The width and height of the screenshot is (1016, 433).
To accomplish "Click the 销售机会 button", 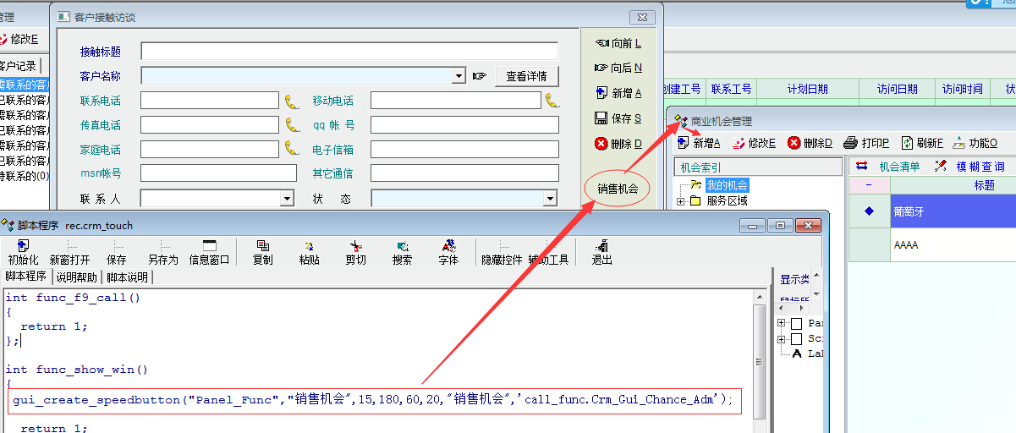I will 618,189.
